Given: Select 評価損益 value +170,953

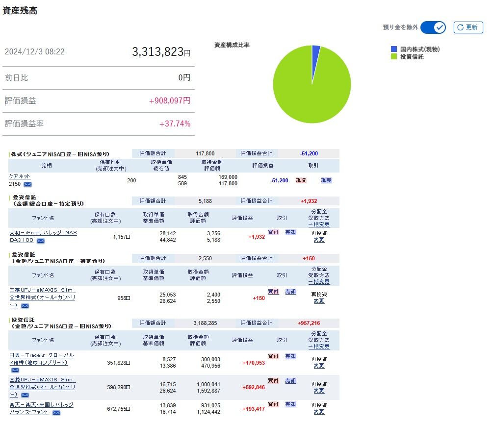Looking at the screenshot, I should [x=254, y=363].
